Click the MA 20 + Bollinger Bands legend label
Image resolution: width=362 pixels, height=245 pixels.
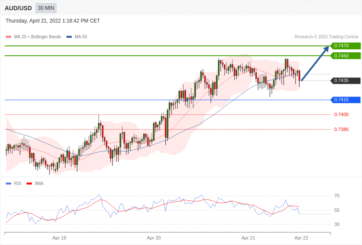tap(37, 37)
